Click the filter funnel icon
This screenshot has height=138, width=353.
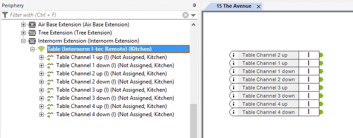5,15
